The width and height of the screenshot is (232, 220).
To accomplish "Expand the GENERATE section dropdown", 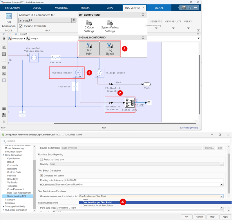I will click(x=156, y=28).
